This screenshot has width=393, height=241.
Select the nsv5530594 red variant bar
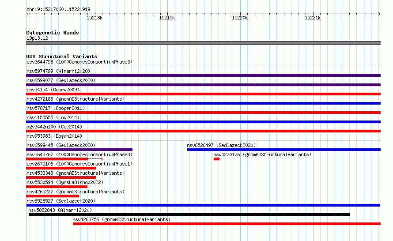pos(57,187)
